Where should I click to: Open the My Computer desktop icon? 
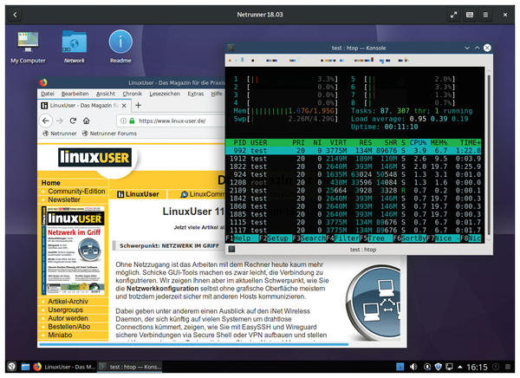tap(28, 47)
